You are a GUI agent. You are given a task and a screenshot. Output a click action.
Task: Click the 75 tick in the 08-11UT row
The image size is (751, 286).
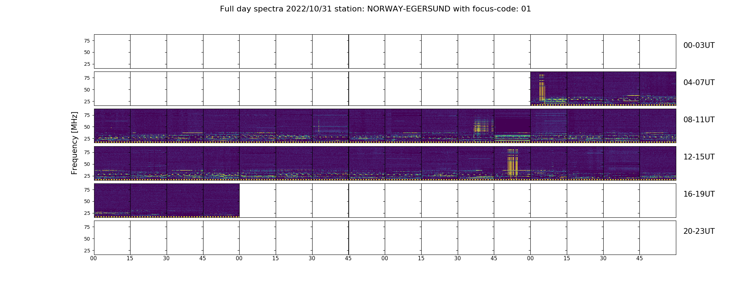pyautogui.click(x=87, y=115)
